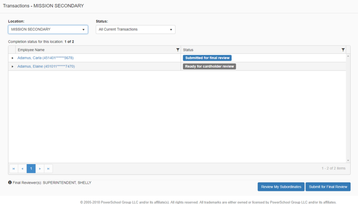Viewport: 358px width, 204px height.
Task: Select page 1 in pager
Action: (x=31, y=169)
